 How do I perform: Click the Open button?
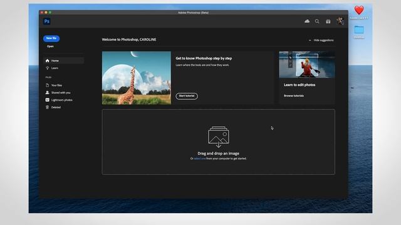click(x=50, y=46)
